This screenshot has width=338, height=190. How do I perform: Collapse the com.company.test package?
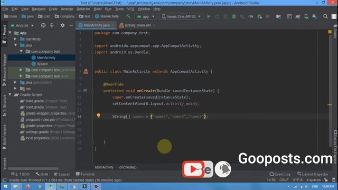(21, 51)
